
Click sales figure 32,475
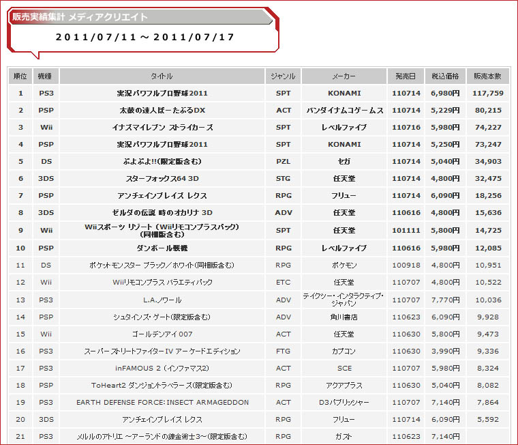pos(488,179)
